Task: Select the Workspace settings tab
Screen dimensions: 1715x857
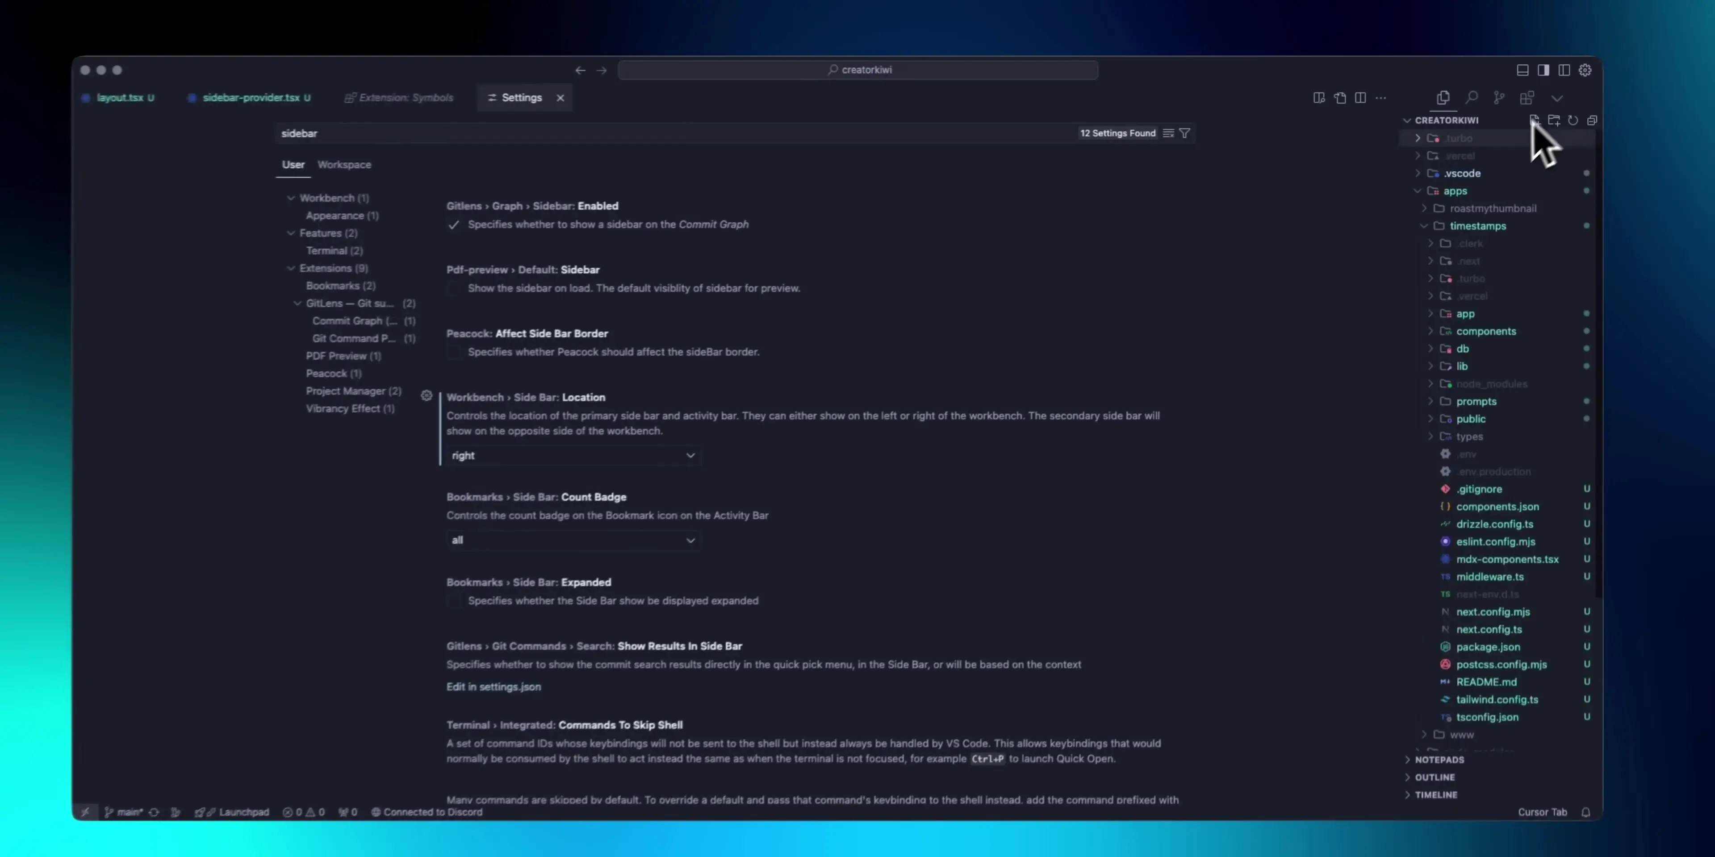Action: click(344, 164)
